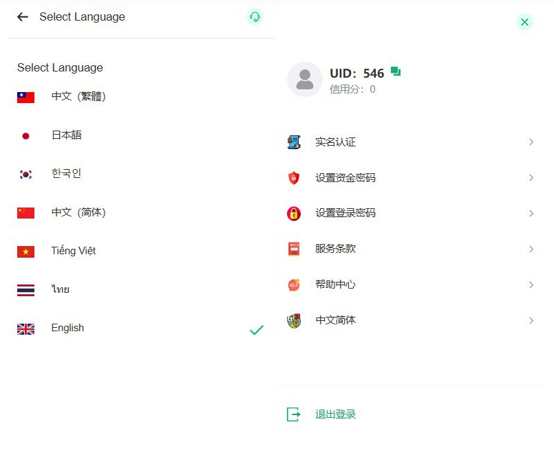Image resolution: width=554 pixels, height=457 pixels.
Task: Click the logout arrow icon beside 退出登录
Action: tap(295, 414)
